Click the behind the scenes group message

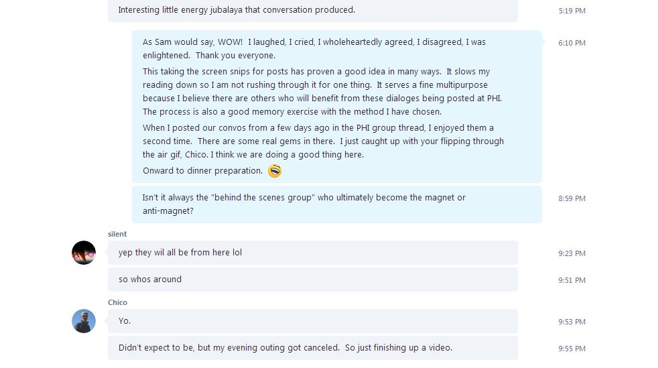pos(337,204)
